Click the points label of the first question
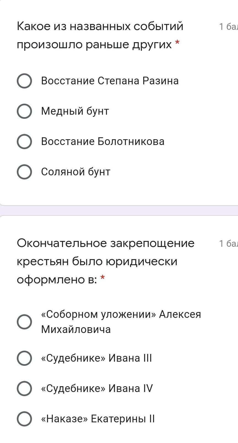Viewport: 238px width, 443px height. point(228,27)
